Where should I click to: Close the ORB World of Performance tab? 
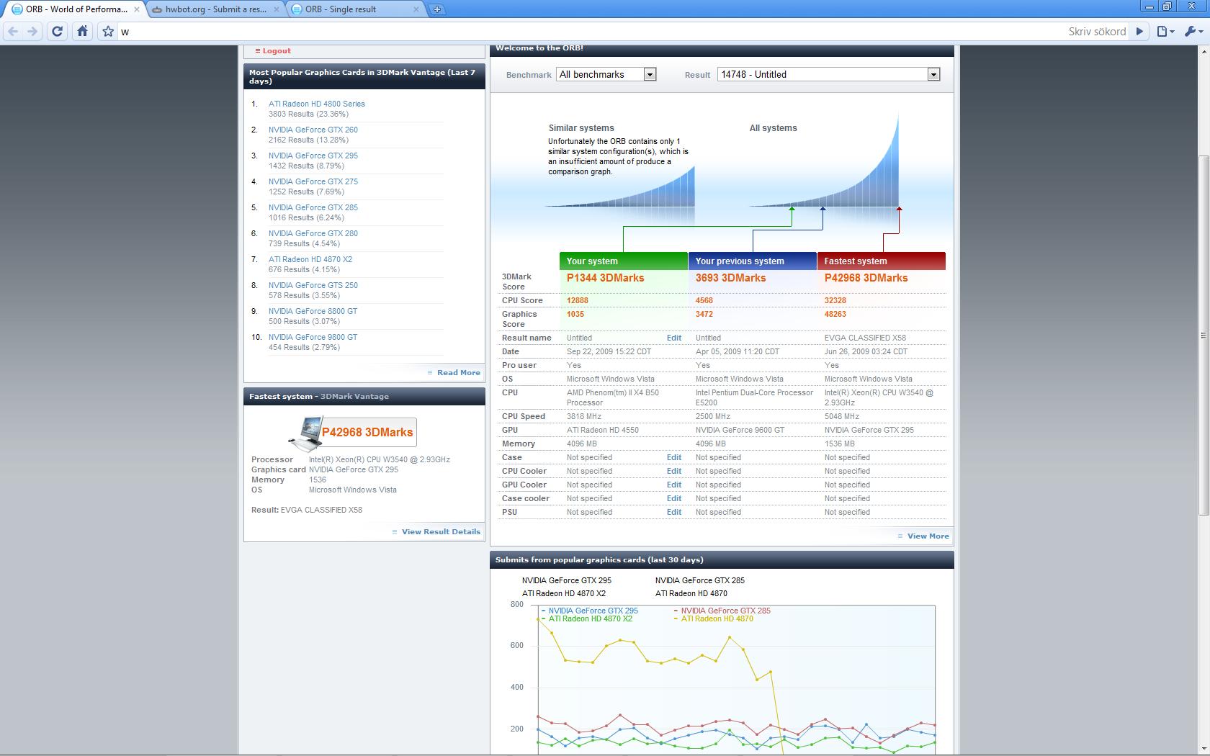tap(137, 9)
